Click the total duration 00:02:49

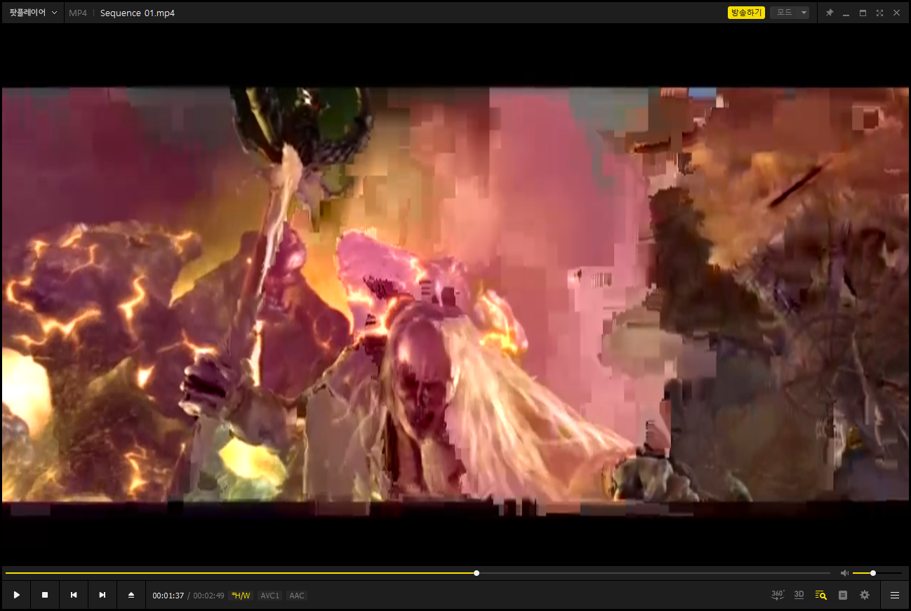point(208,596)
